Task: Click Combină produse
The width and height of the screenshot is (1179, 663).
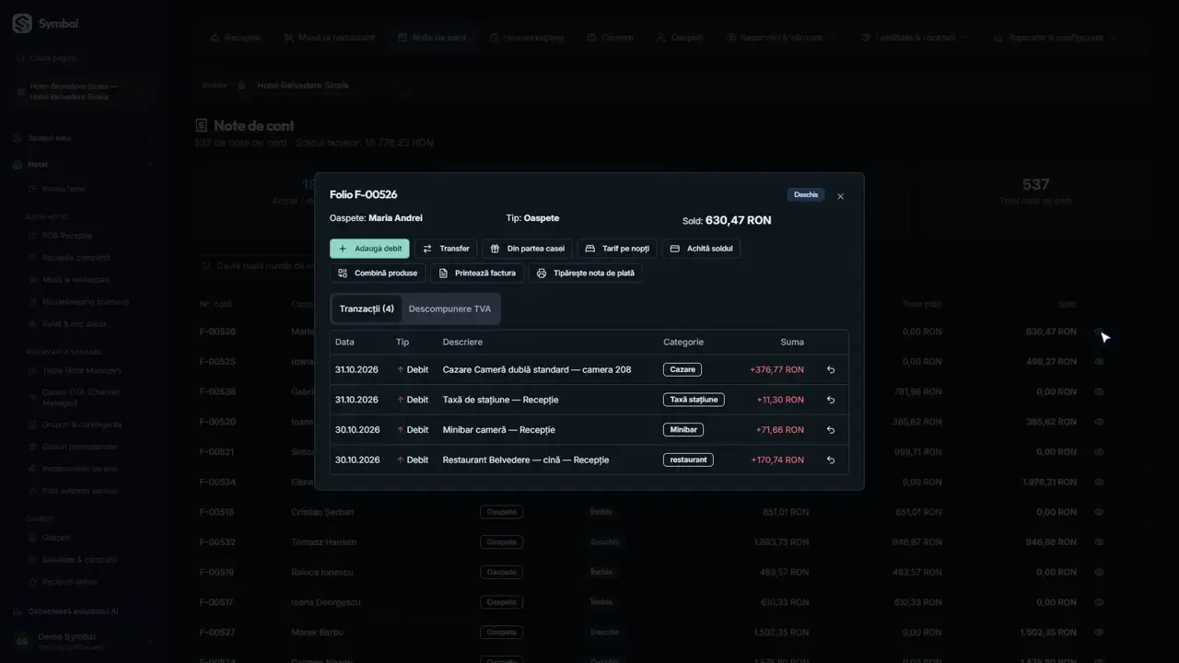Action: point(378,273)
